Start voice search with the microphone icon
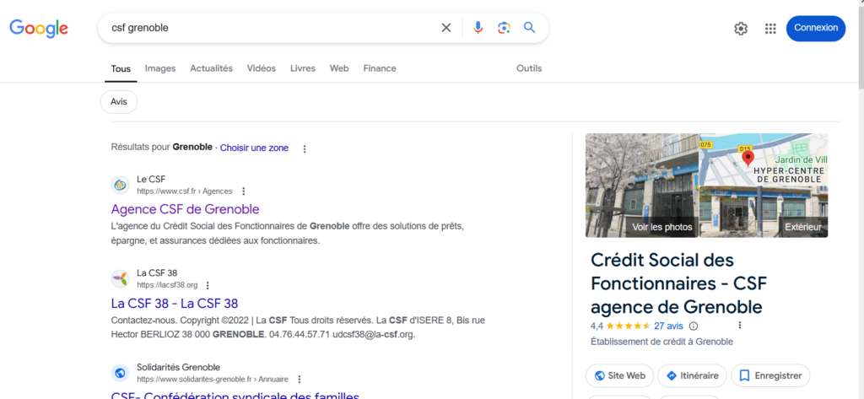Image resolution: width=864 pixels, height=399 pixels. click(x=478, y=28)
